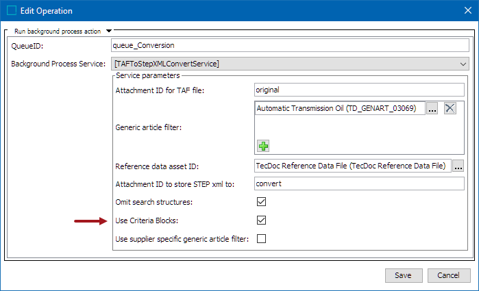The height and width of the screenshot is (291, 479).
Task: Click the Omit search structures label
Action: point(154,202)
